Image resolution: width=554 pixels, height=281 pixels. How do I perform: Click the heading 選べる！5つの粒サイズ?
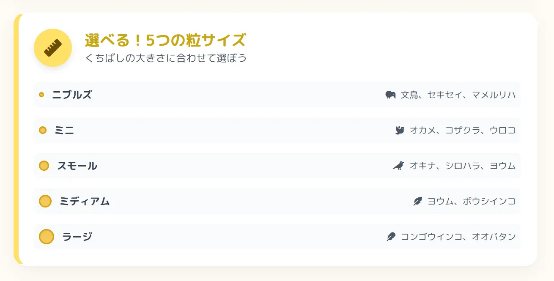(x=165, y=41)
